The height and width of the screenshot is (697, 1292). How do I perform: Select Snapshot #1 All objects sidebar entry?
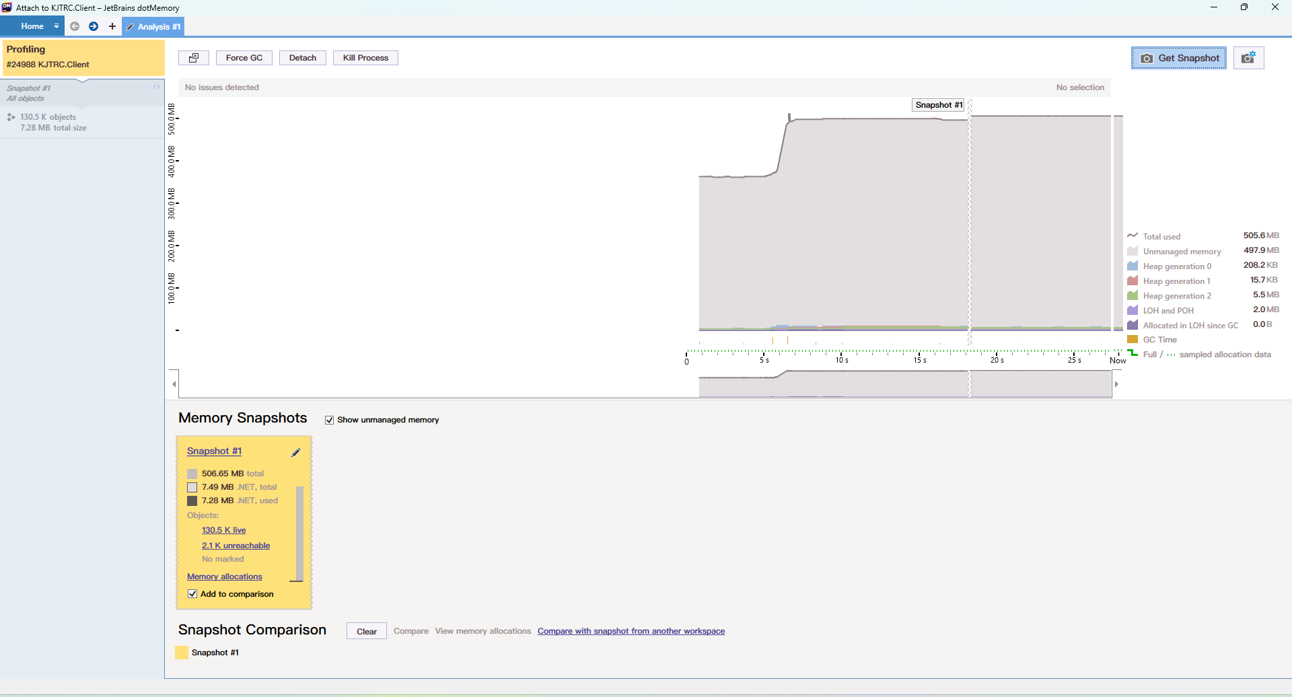(81, 93)
